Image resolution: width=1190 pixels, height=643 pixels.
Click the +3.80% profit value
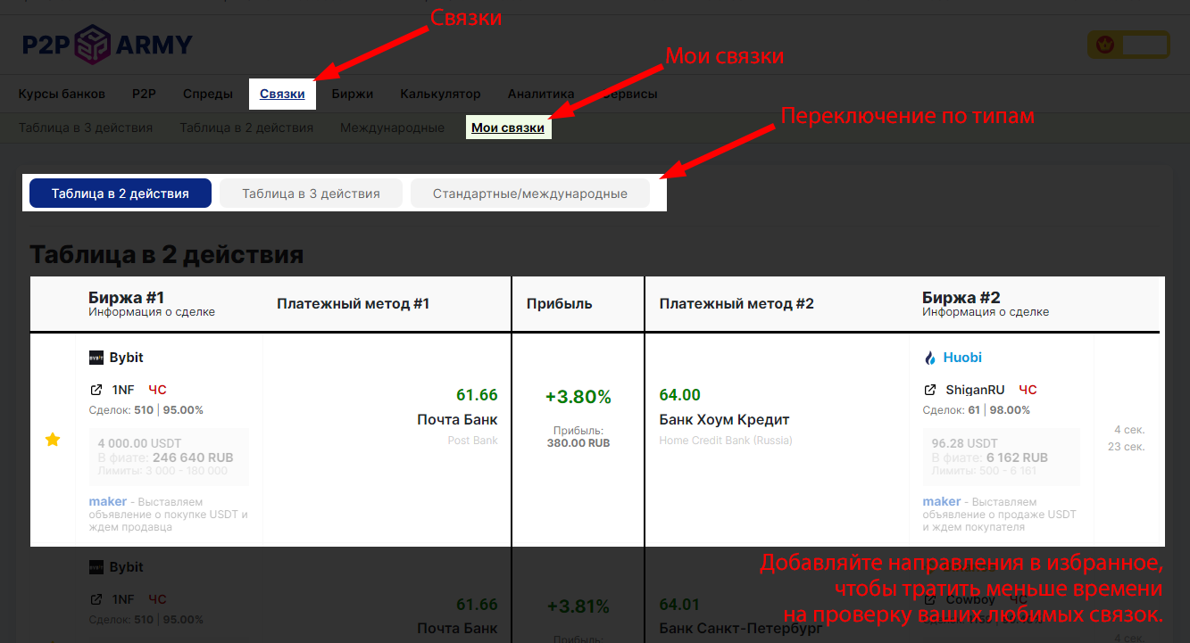(578, 397)
